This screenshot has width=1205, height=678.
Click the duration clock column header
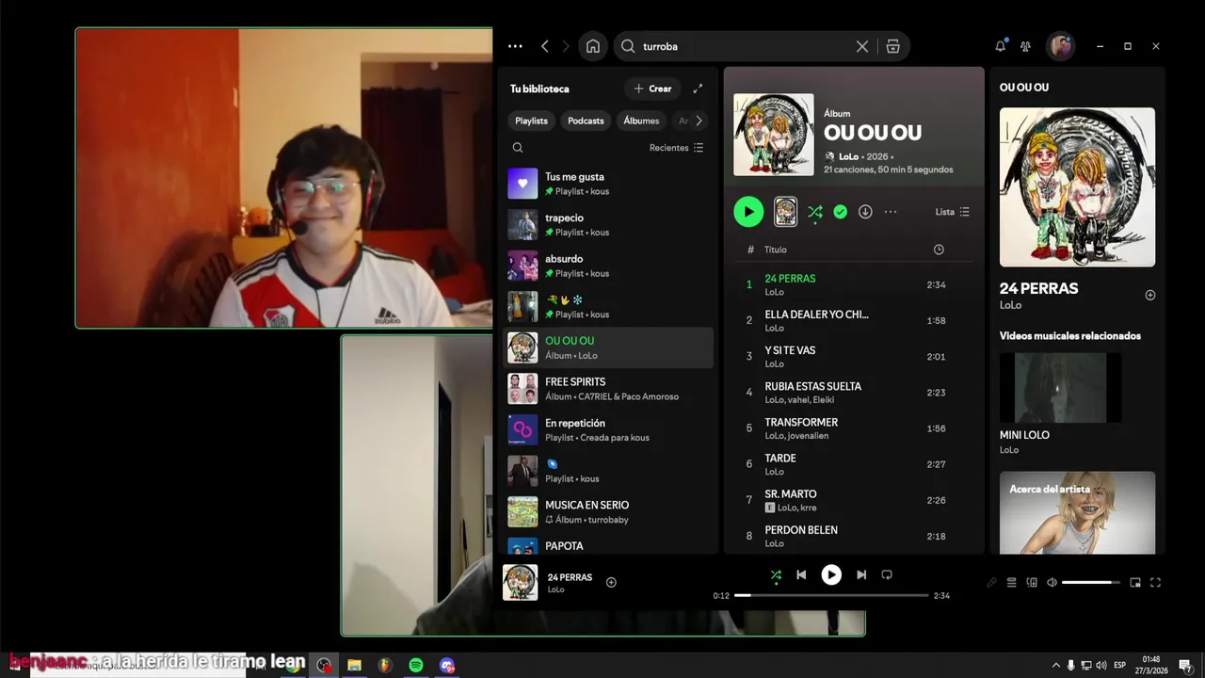[x=939, y=250]
